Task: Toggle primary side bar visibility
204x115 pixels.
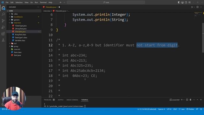Action: coord(179,2)
